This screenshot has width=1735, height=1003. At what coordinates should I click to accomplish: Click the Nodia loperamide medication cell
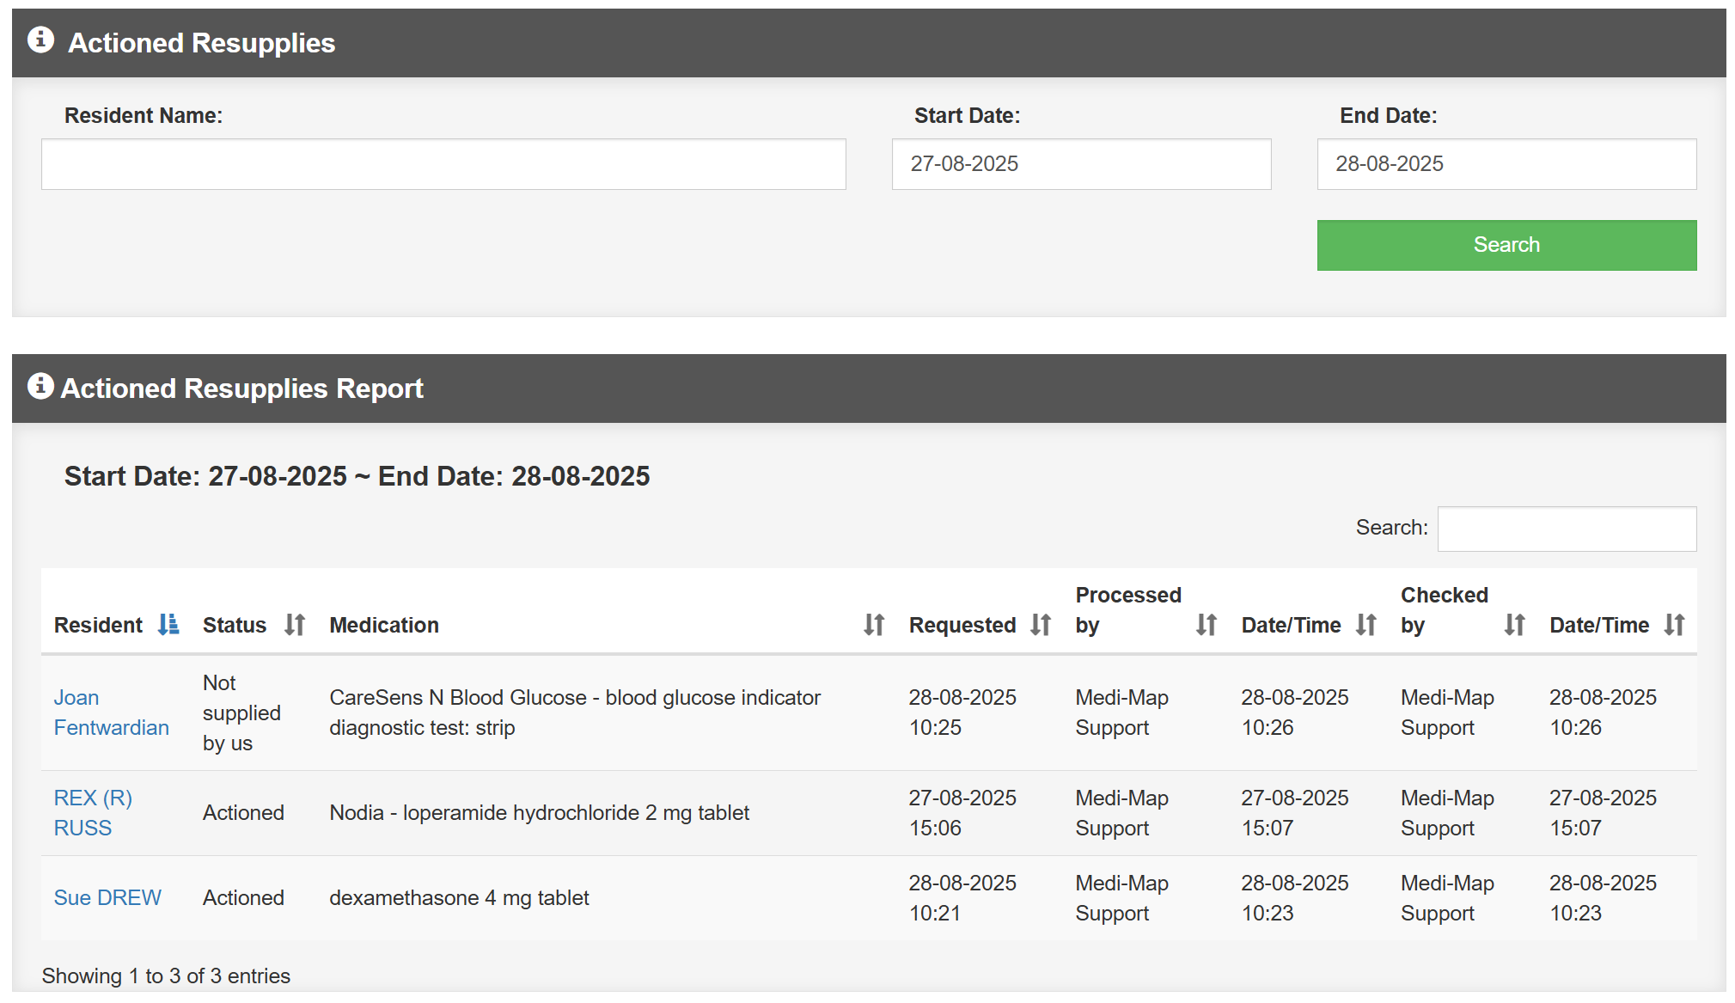pos(539,812)
